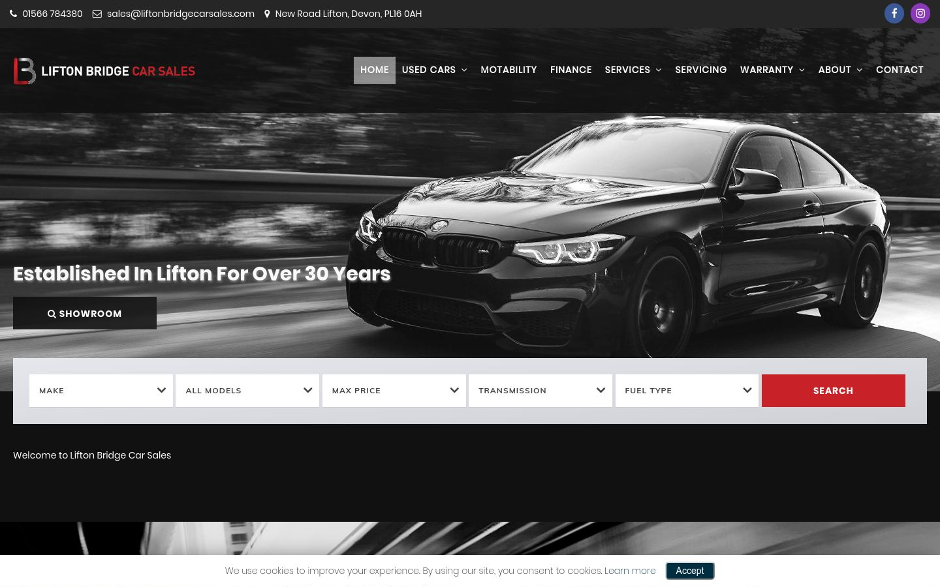Click the magnifier icon on Showroom button
The image size is (940, 587).
(x=52, y=314)
